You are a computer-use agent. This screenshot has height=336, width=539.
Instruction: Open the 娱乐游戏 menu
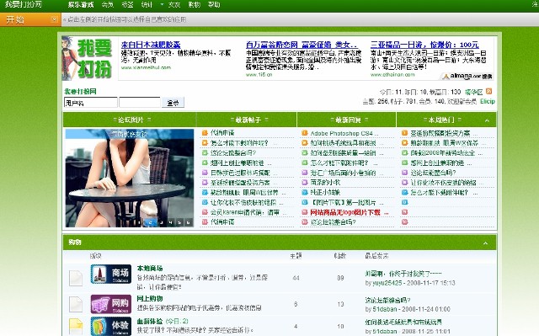(81, 4)
